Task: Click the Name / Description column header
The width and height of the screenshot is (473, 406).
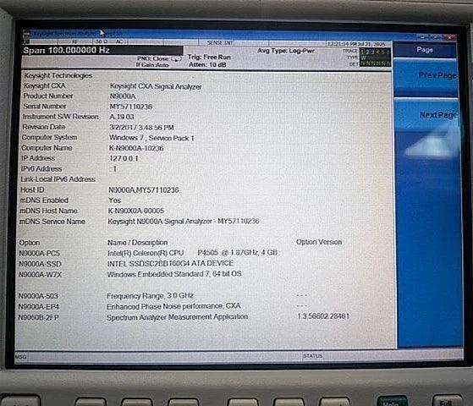Action: click(x=137, y=243)
